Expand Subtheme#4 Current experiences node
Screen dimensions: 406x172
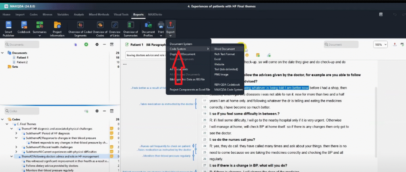pyautogui.click(x=16, y=152)
